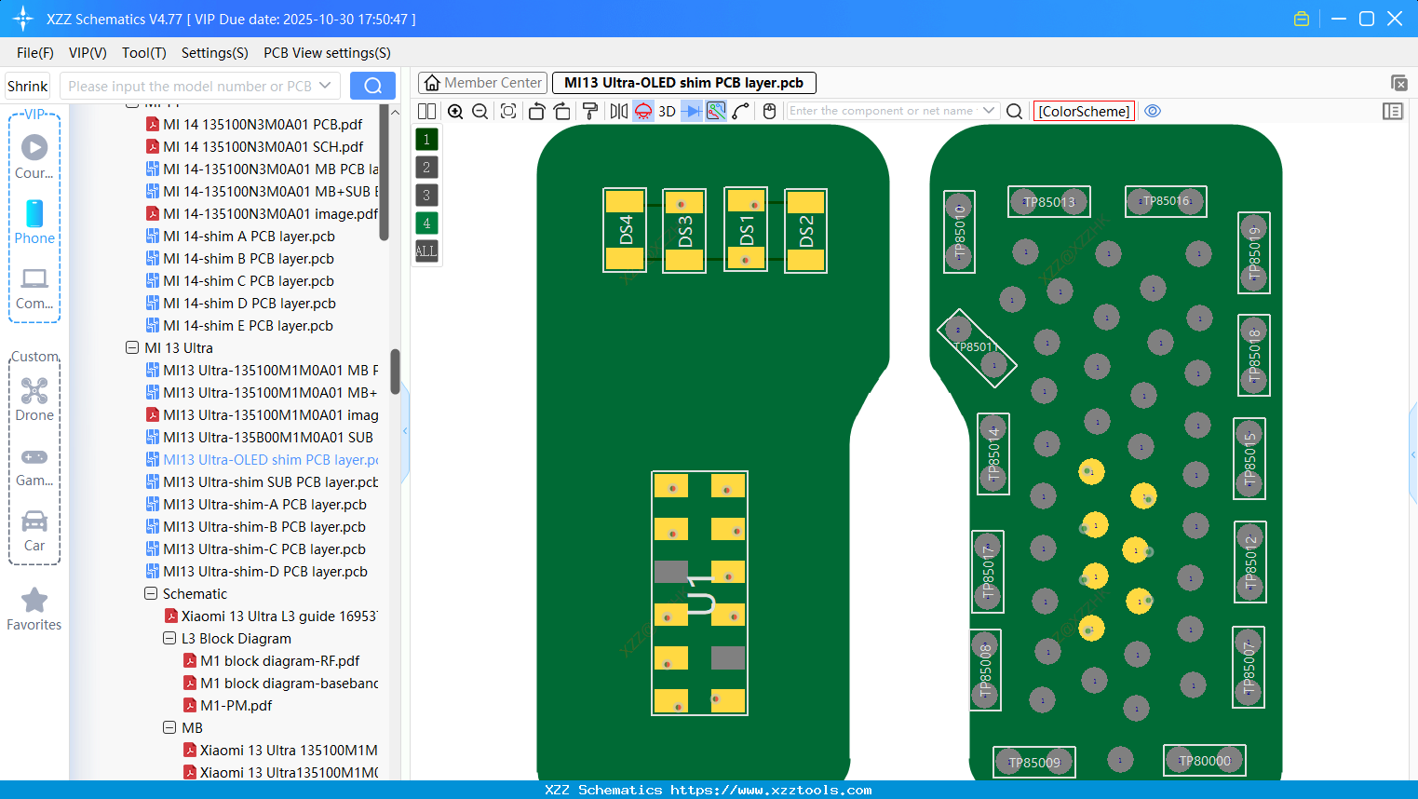
Task: Toggle the eye visibility icon beside ColorScheme
Action: 1153,111
